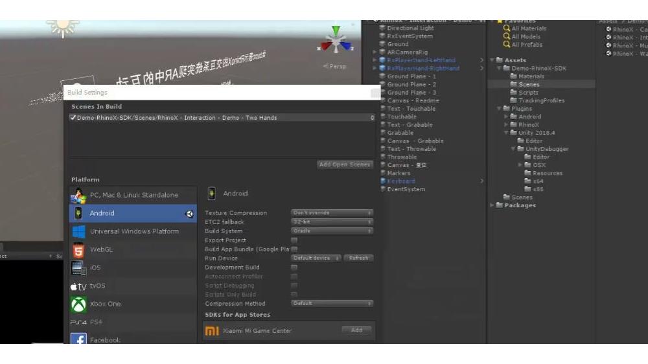Select Text - Grabable in hierarchy

410,125
